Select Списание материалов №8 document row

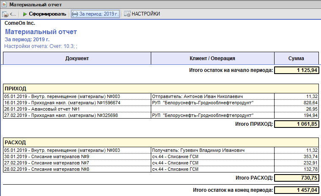coord(161,169)
